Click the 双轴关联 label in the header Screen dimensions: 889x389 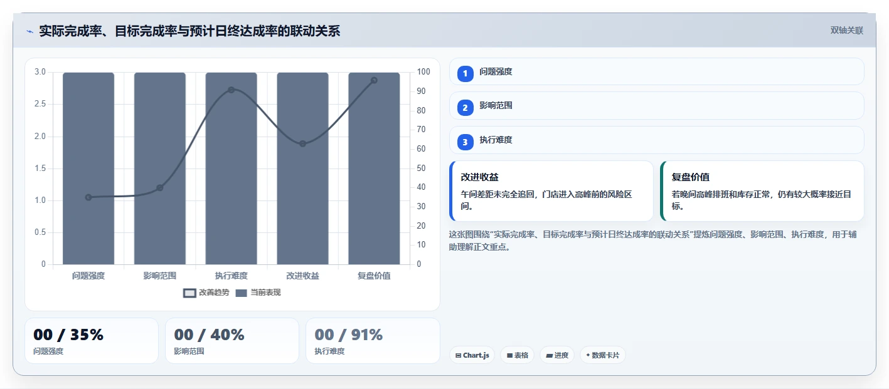(x=846, y=31)
